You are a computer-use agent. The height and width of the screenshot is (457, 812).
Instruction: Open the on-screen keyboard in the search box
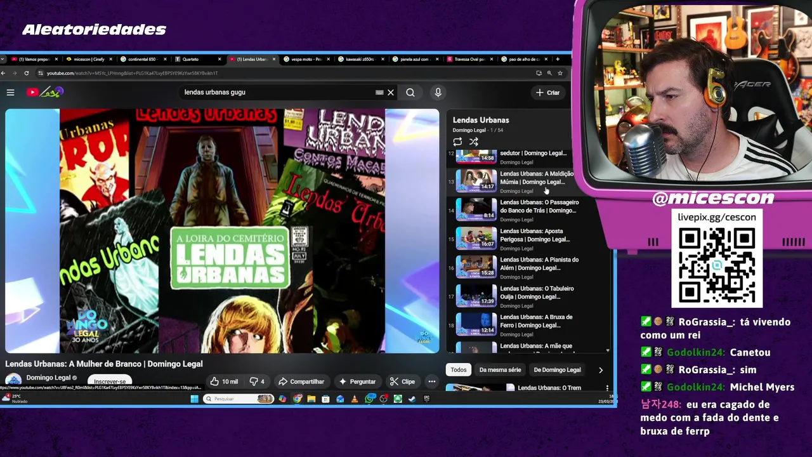379,93
